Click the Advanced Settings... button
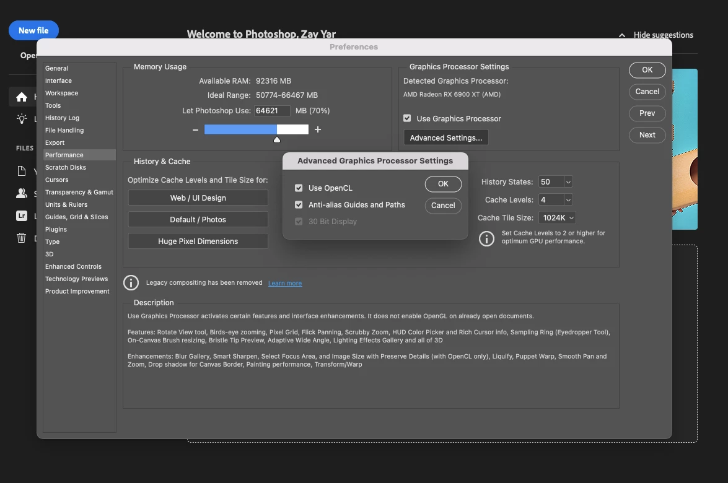This screenshot has height=483, width=728. [x=446, y=138]
